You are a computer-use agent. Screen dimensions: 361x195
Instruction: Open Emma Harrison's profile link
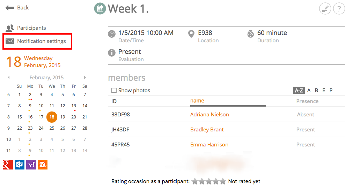(209, 145)
